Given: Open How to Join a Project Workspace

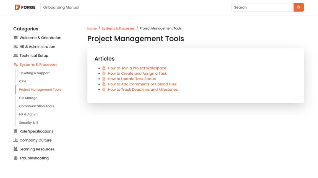Looking at the screenshot, I should point(137,68).
